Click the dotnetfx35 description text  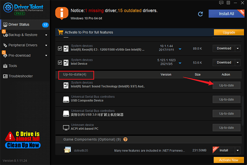click(x=150, y=151)
